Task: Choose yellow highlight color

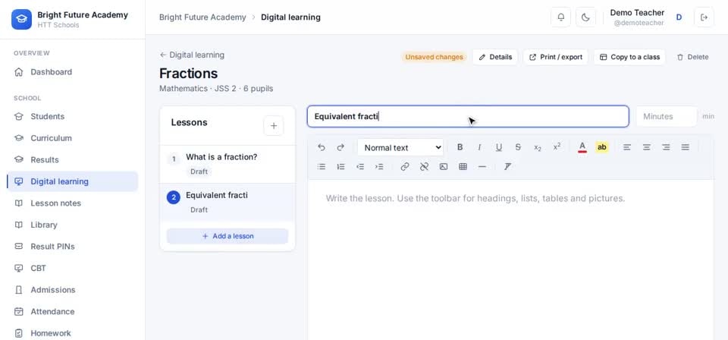Action: pos(601,147)
